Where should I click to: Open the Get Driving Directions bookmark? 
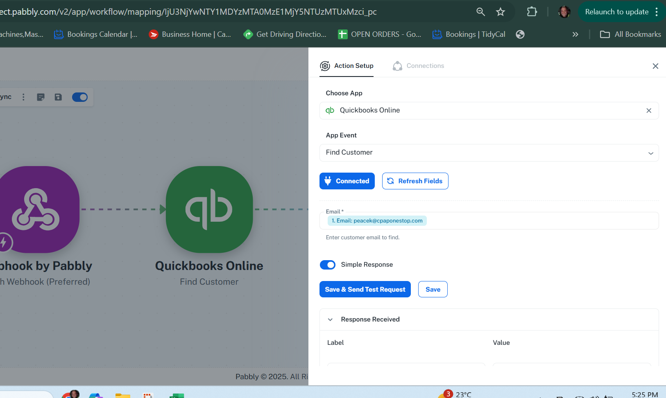point(285,34)
